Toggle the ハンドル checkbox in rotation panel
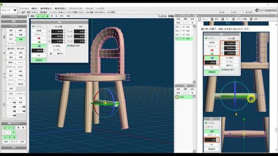Screen dimensions: 278x156 tap(33, 26)
